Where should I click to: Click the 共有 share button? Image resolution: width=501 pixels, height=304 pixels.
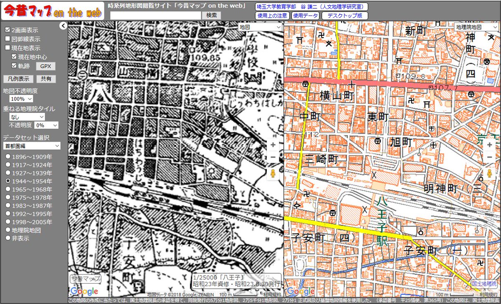point(46,79)
